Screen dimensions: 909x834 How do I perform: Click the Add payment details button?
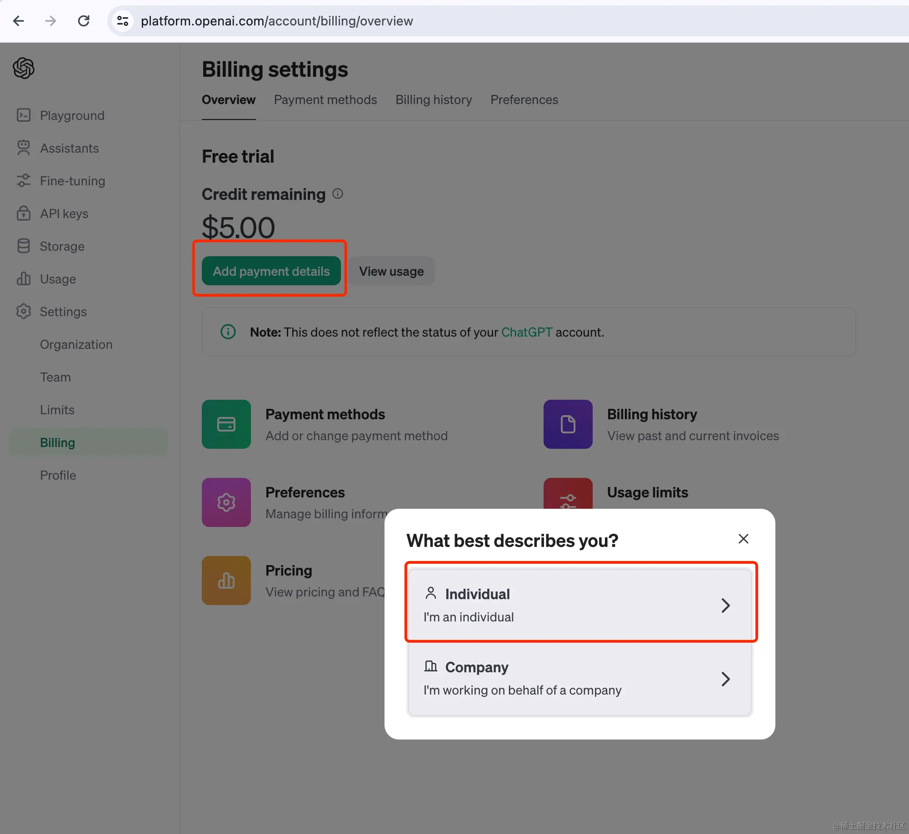point(271,271)
